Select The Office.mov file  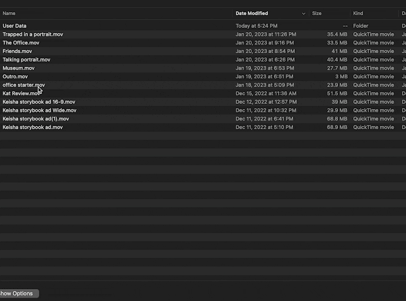[x=21, y=43]
